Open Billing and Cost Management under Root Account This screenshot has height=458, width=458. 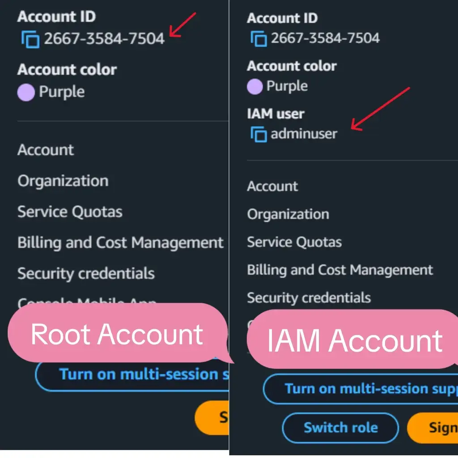coord(120,242)
